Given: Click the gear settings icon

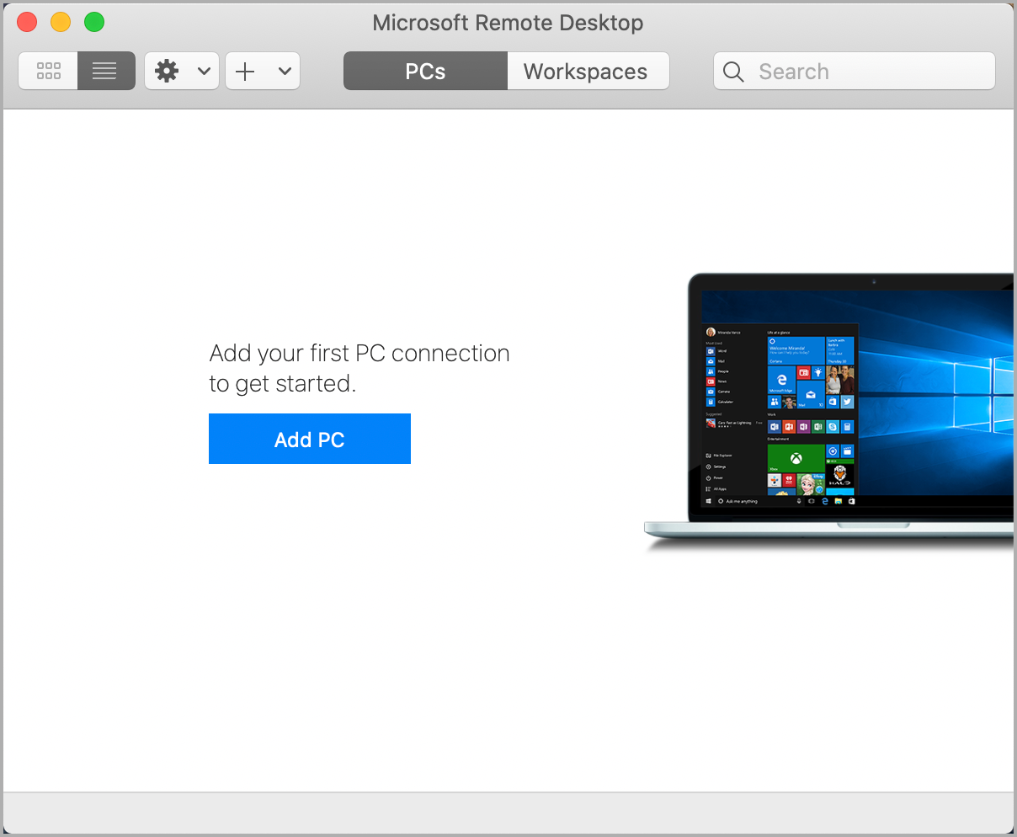Looking at the screenshot, I should click(x=168, y=72).
